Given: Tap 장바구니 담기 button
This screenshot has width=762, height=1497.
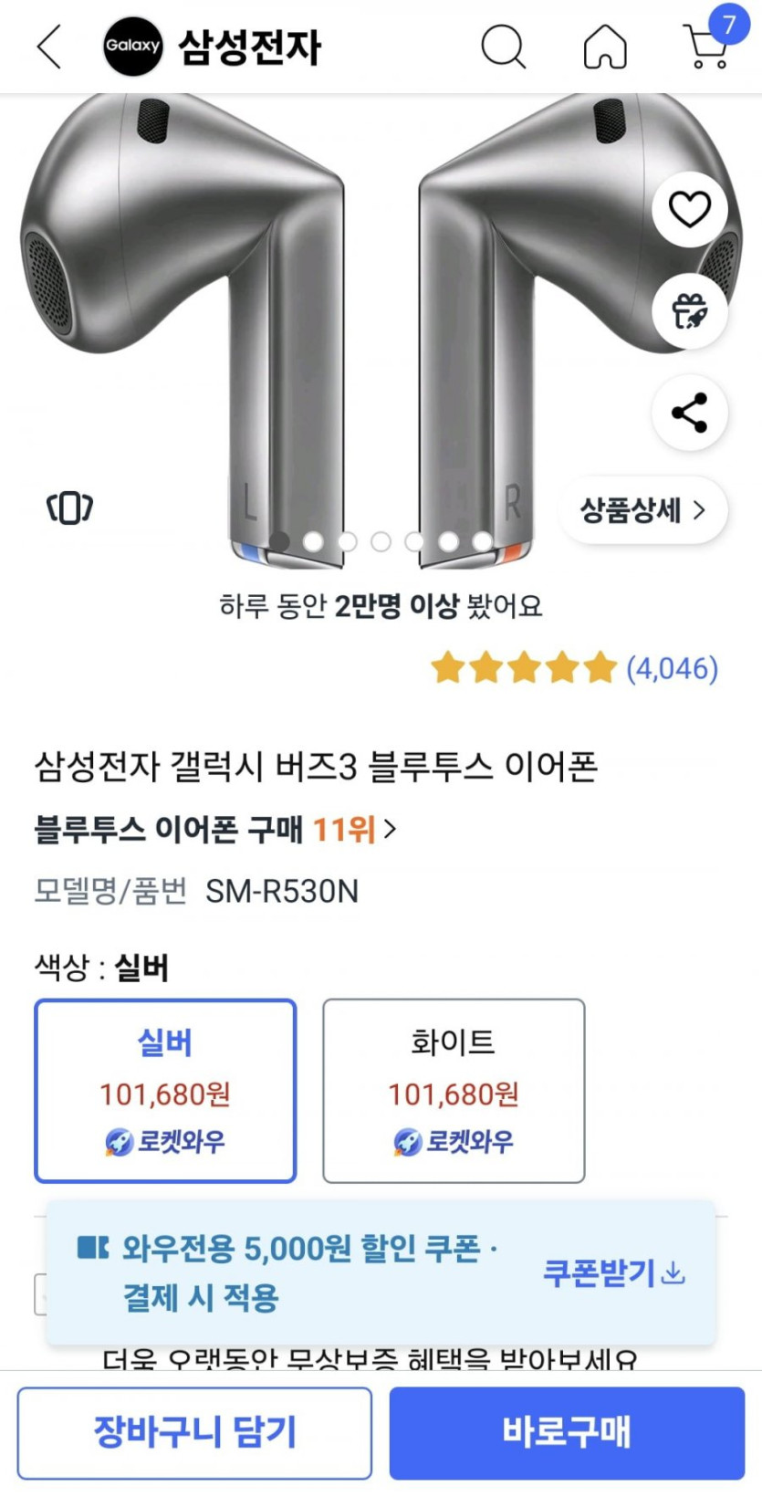Looking at the screenshot, I should 194,1432.
